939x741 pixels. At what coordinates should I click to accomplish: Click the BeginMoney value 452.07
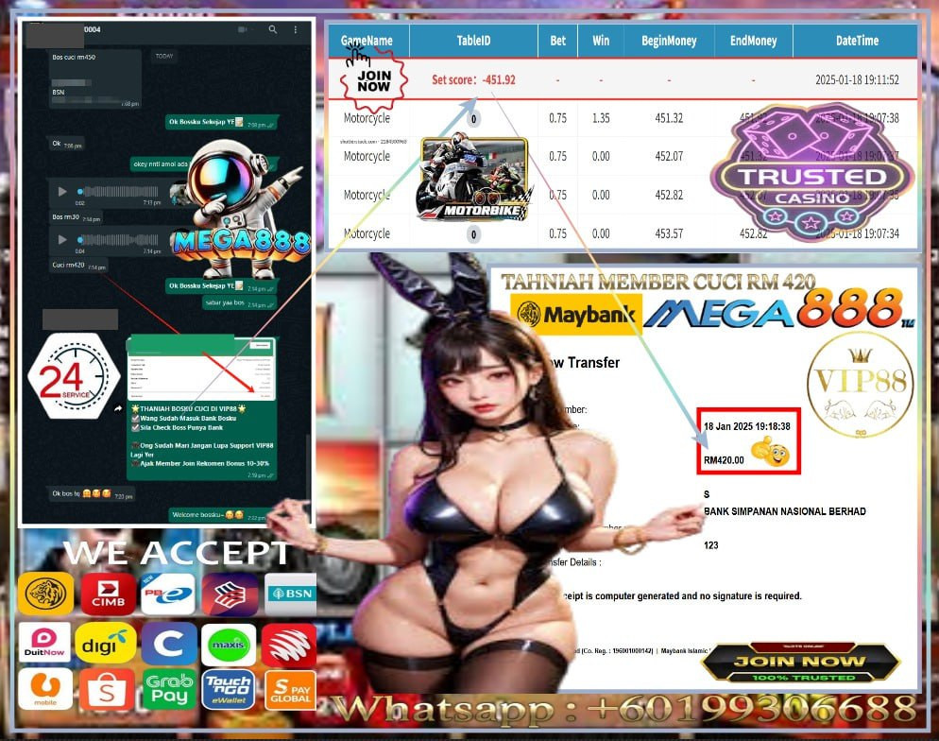(x=669, y=156)
